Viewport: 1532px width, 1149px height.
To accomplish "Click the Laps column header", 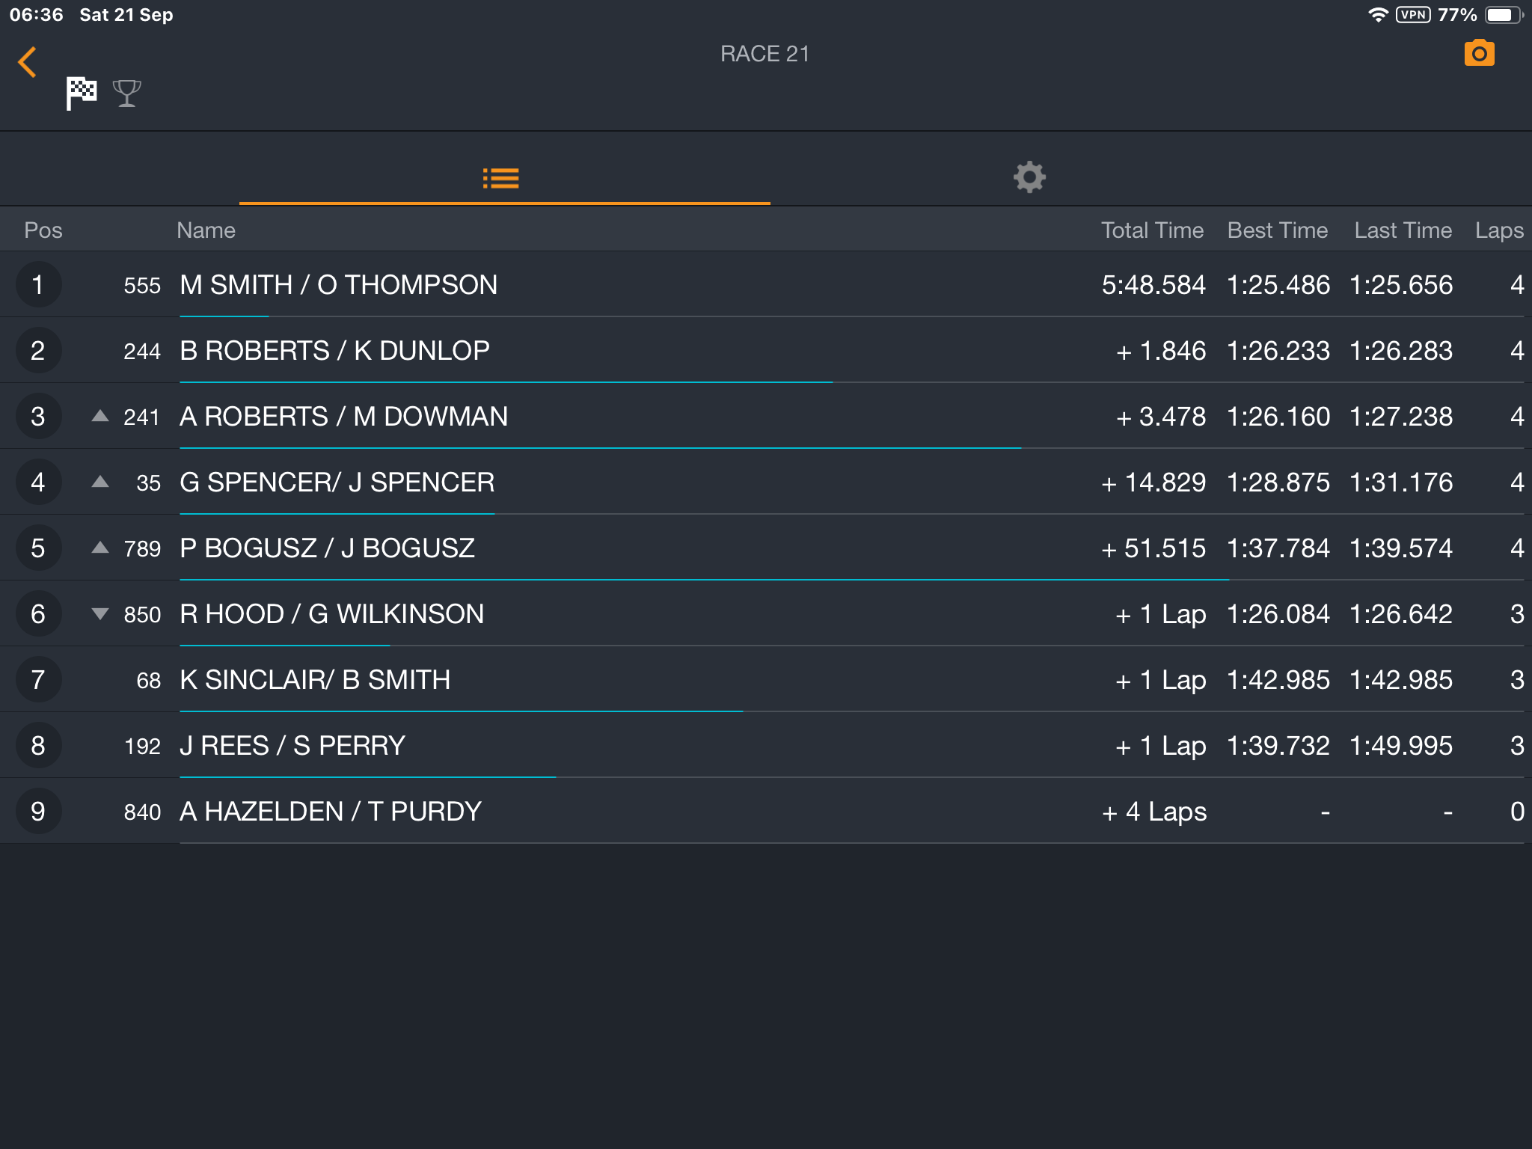I will coord(1499,230).
